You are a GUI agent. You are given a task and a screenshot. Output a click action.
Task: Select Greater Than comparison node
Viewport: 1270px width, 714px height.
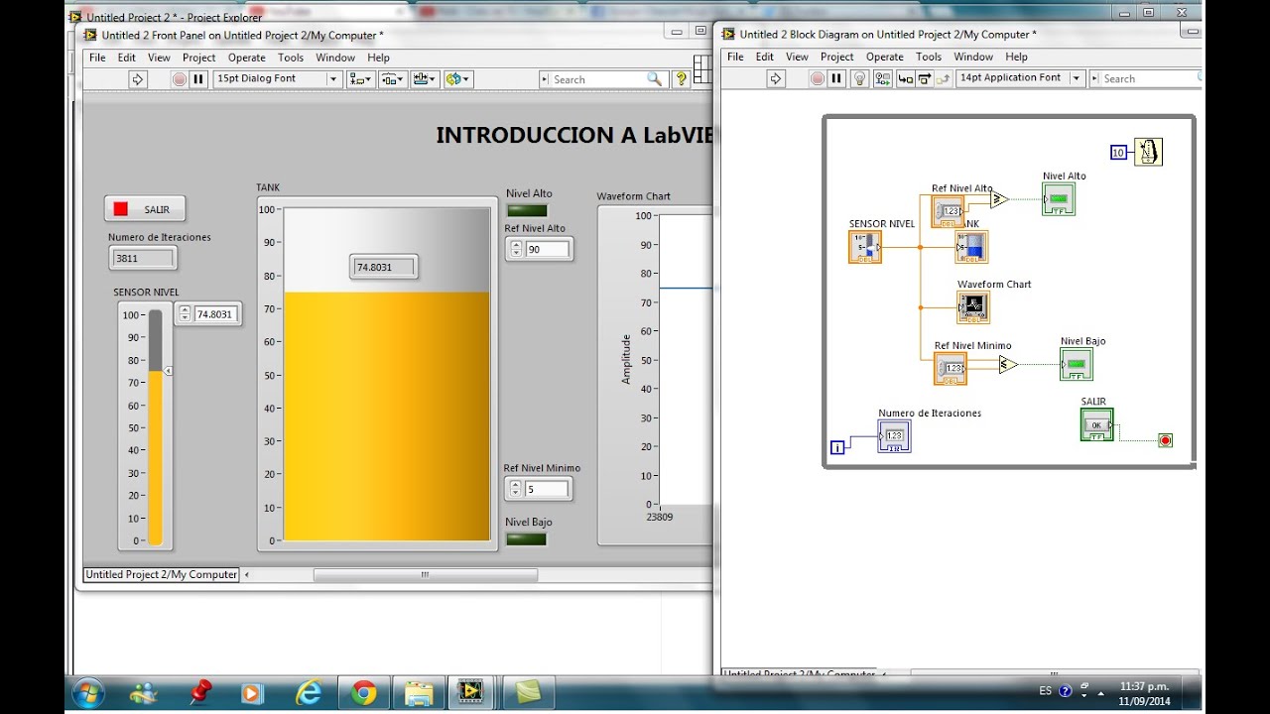[x=999, y=199]
